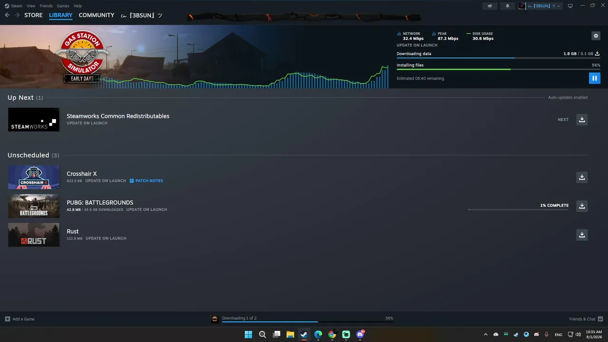Click the Crosshair X title

point(82,174)
